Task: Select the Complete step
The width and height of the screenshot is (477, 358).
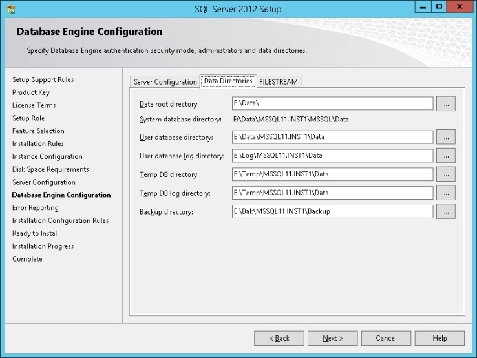Action: pos(27,259)
